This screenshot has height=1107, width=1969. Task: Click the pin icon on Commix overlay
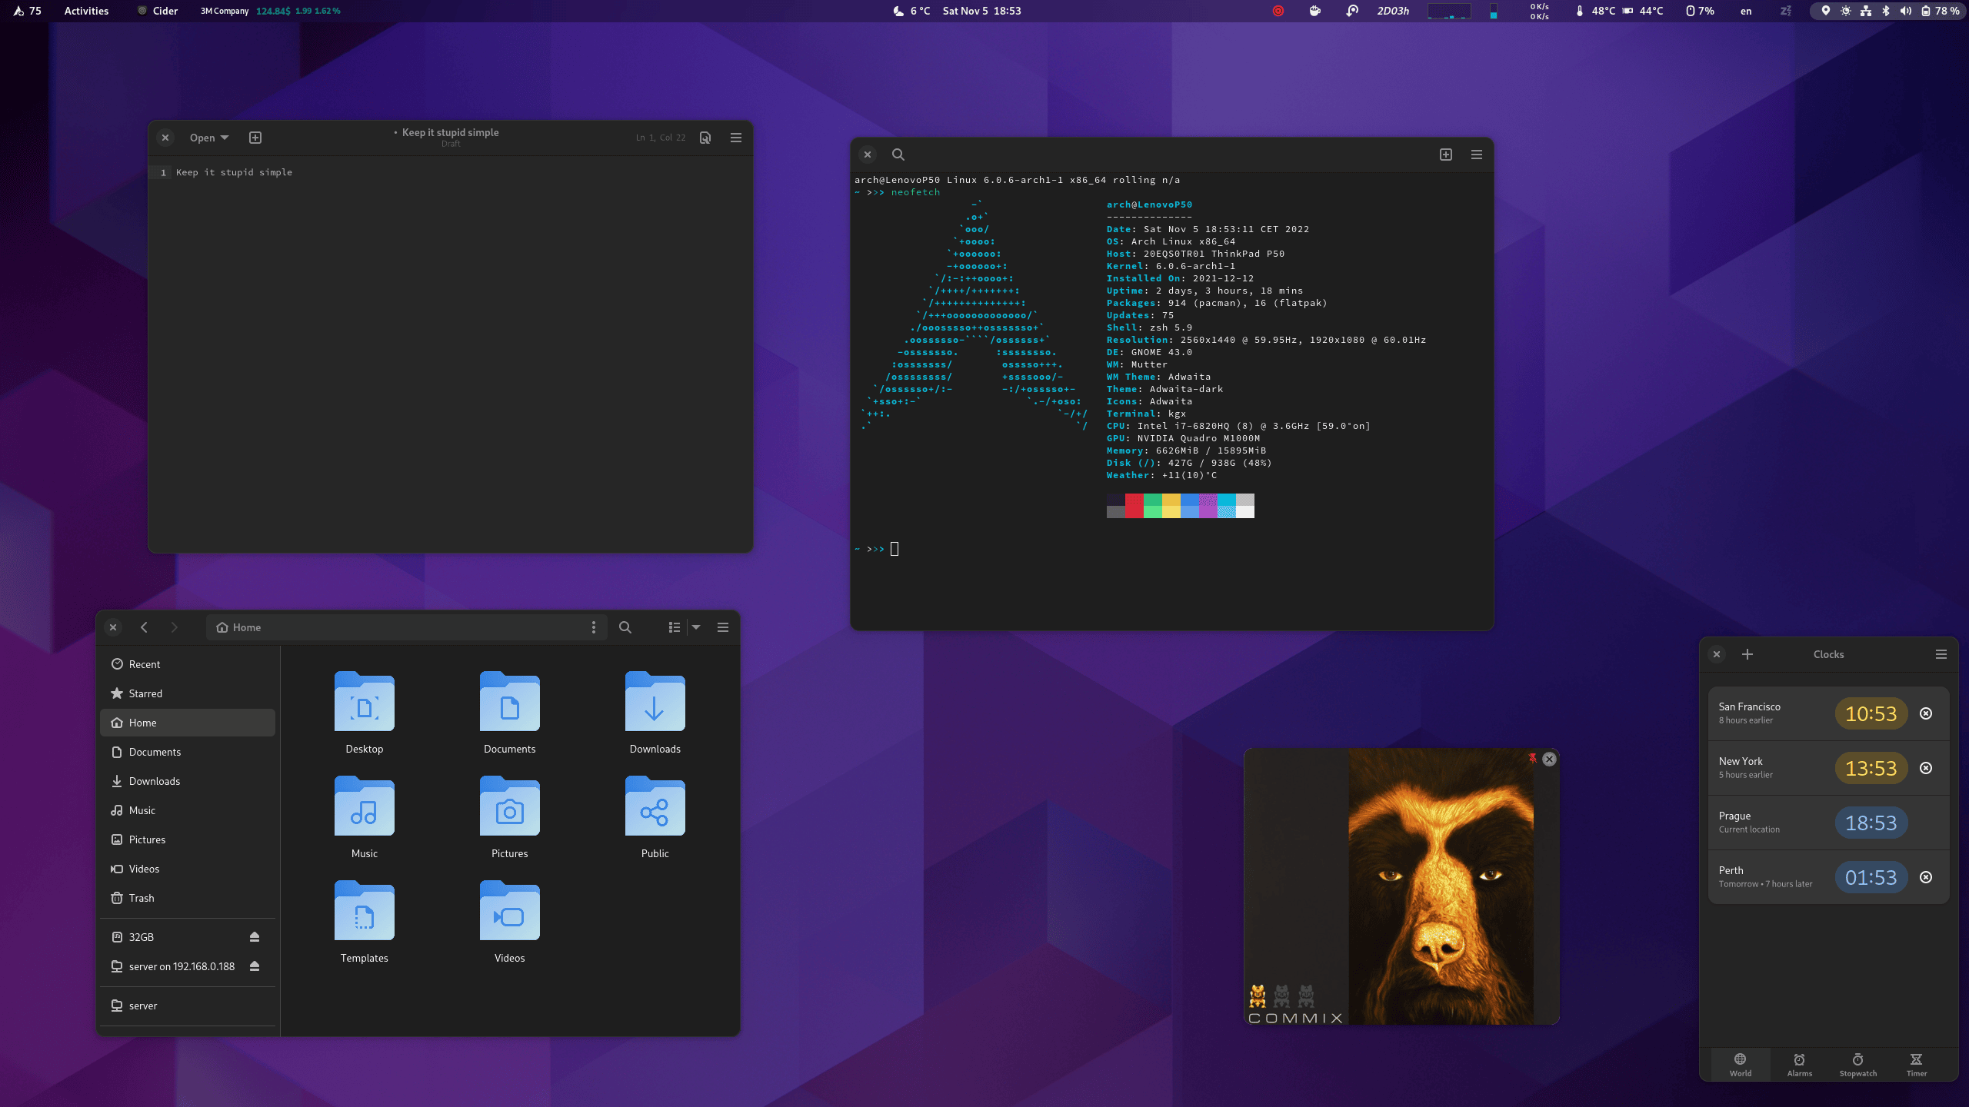pyautogui.click(x=1532, y=758)
